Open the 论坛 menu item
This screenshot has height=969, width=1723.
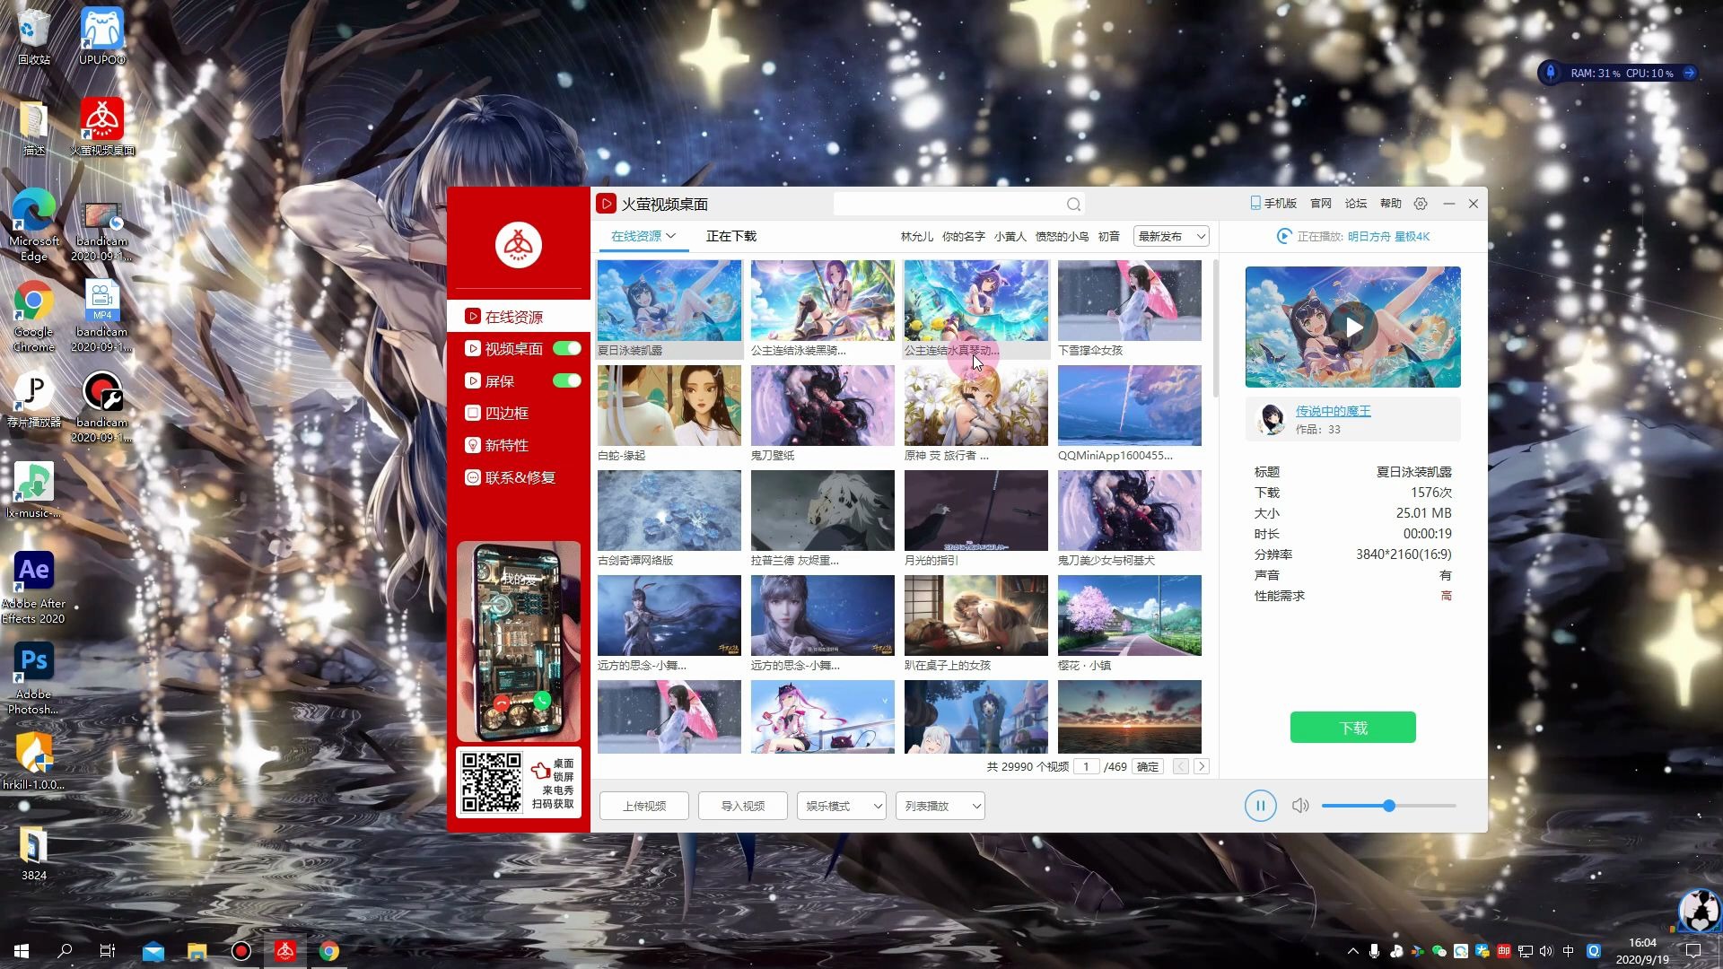tap(1356, 204)
